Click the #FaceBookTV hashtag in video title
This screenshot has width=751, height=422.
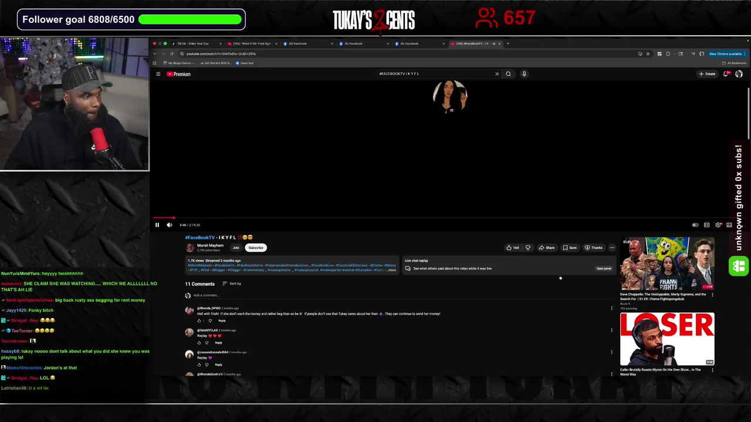point(200,237)
